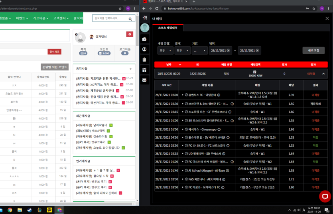Open the mail envelope icon in the betmove sidebar
The width and height of the screenshot is (333, 214).
click(144, 80)
